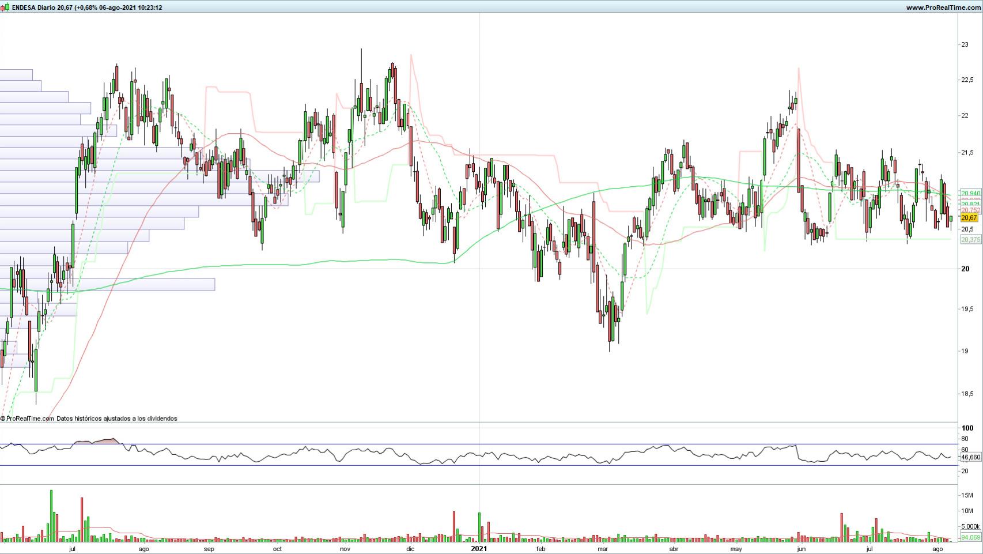Click the 20,752 red indicator price tag
Screen dimensions: 983x554
tap(970, 210)
